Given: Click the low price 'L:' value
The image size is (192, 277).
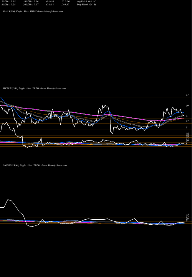Looking at the screenshot, I should [x=65, y=5].
